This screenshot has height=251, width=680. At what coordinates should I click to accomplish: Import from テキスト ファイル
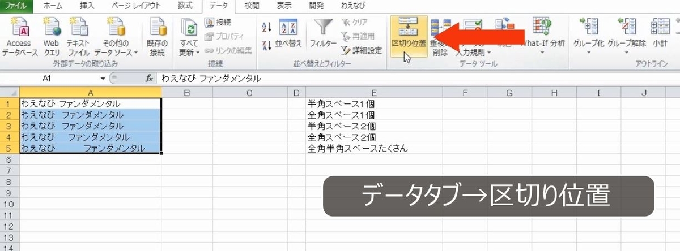pyautogui.click(x=78, y=37)
